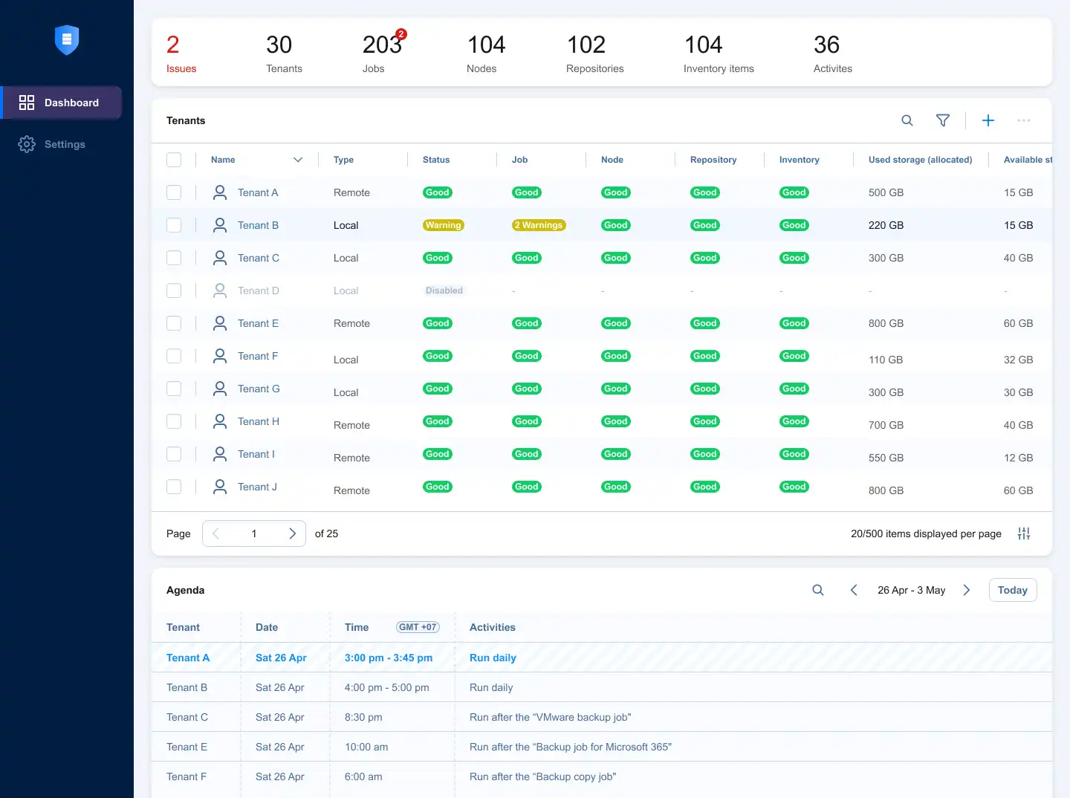
Task: Click the page number input field
Action: [x=254, y=533]
